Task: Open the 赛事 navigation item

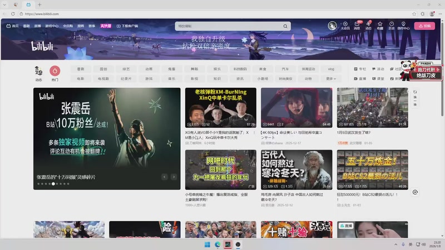Action: tap(92, 26)
